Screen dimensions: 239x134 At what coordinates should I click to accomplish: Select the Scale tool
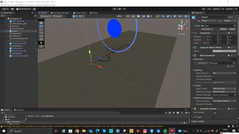[x=41, y=33]
